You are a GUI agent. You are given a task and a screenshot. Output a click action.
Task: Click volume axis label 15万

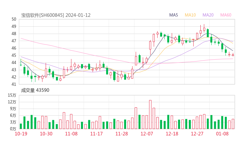click(12, 95)
